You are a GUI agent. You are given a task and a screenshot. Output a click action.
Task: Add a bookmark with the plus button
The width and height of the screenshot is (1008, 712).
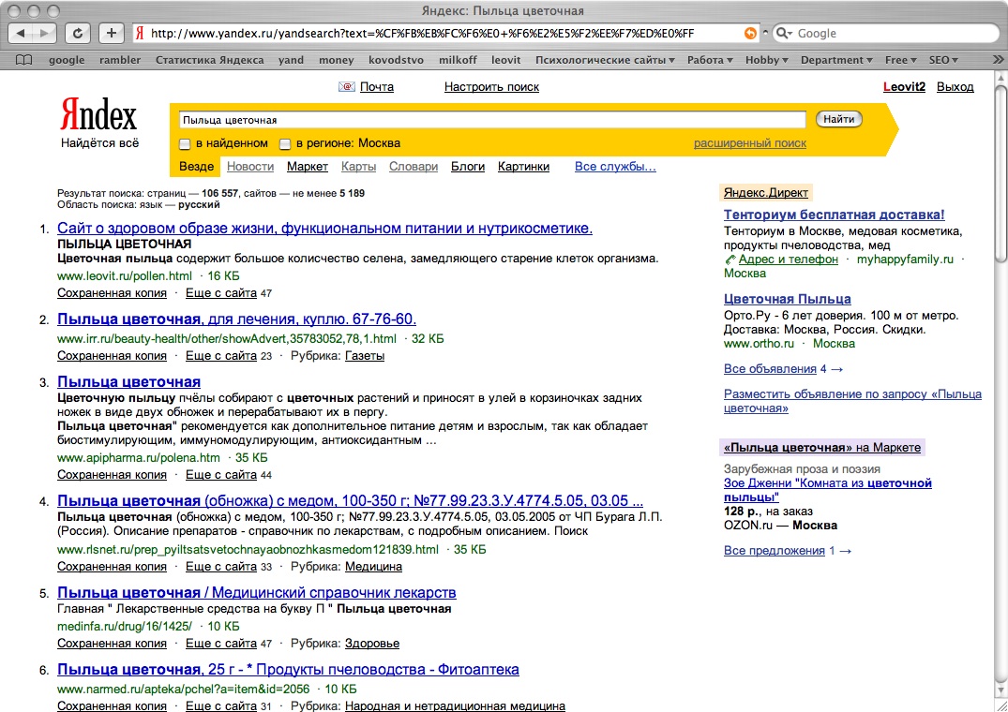tap(112, 33)
